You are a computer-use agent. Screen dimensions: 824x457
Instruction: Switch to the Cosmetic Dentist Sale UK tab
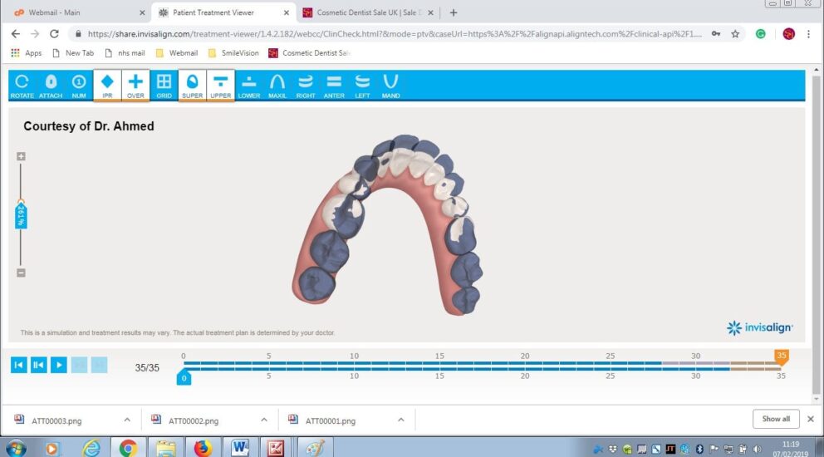(x=368, y=12)
